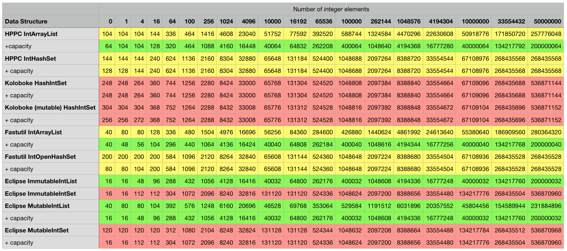Select the green cell showing 200000064

[x=546, y=46]
